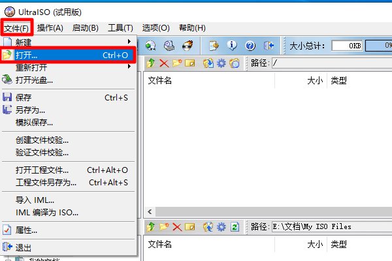Sort image pane by 文件名 column header
392x261 pixels.
(x=209, y=81)
